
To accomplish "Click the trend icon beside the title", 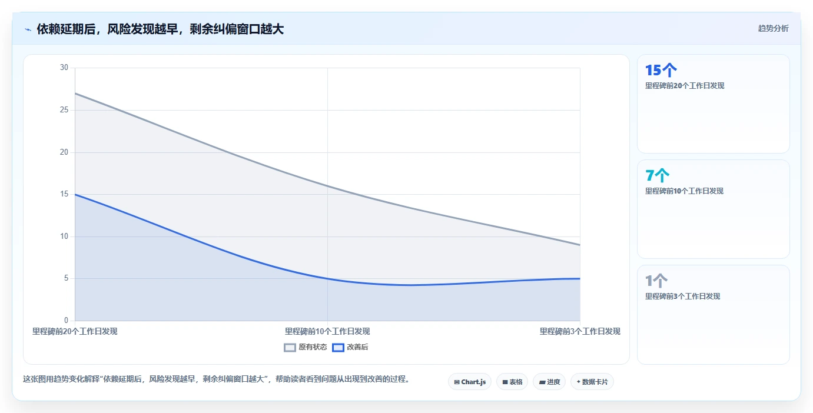I will pyautogui.click(x=28, y=29).
